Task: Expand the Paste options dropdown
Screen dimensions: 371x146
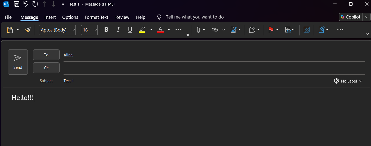Action: (18, 30)
